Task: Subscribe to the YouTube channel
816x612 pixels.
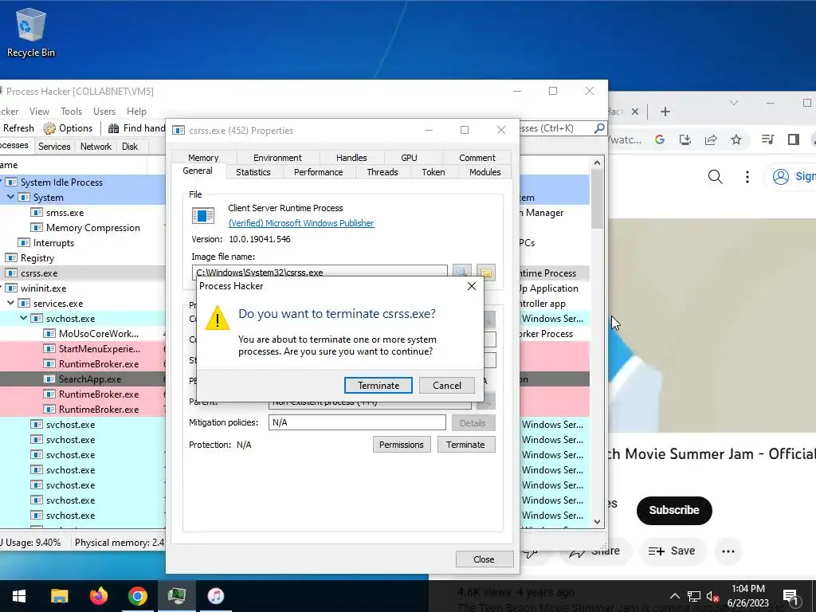Action: pyautogui.click(x=674, y=510)
